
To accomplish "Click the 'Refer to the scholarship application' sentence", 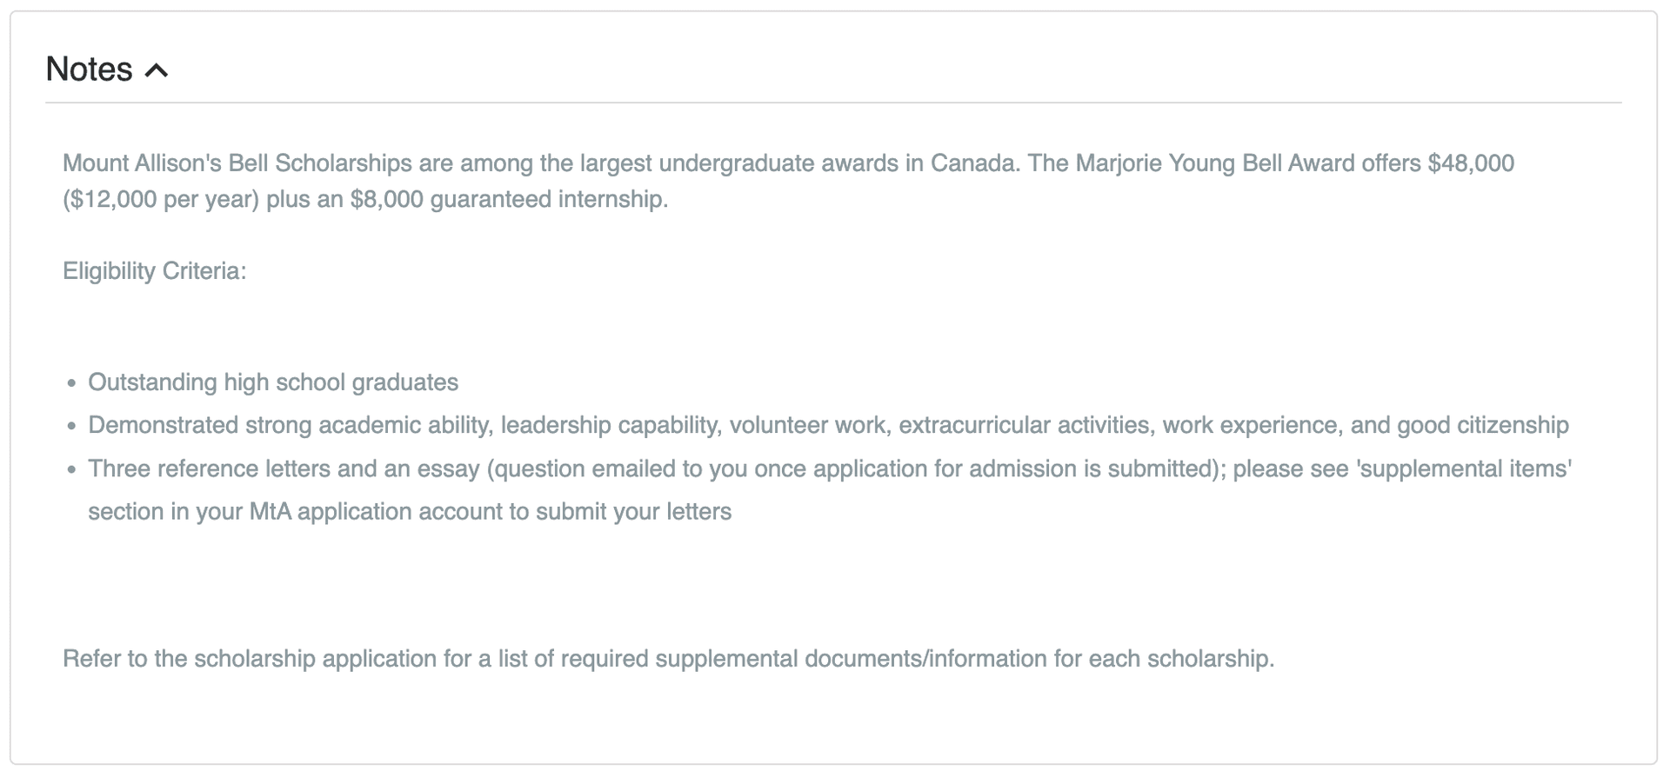I will (668, 659).
